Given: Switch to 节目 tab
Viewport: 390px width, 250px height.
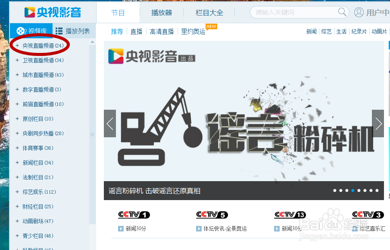Looking at the screenshot, I should [118, 12].
